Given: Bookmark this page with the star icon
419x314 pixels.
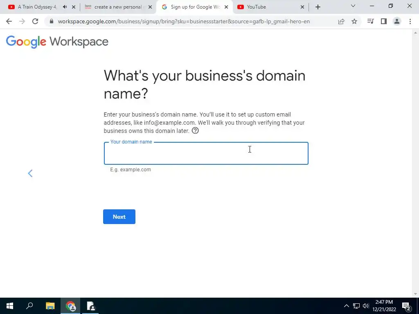Looking at the screenshot, I should click(354, 21).
